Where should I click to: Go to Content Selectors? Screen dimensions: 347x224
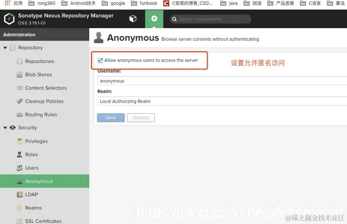(x=46, y=88)
